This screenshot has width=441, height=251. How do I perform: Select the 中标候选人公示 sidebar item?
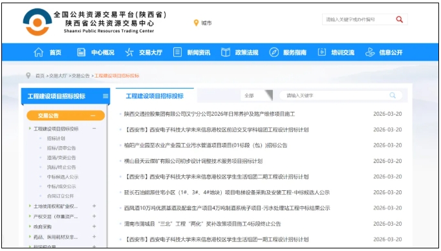[x=63, y=177]
